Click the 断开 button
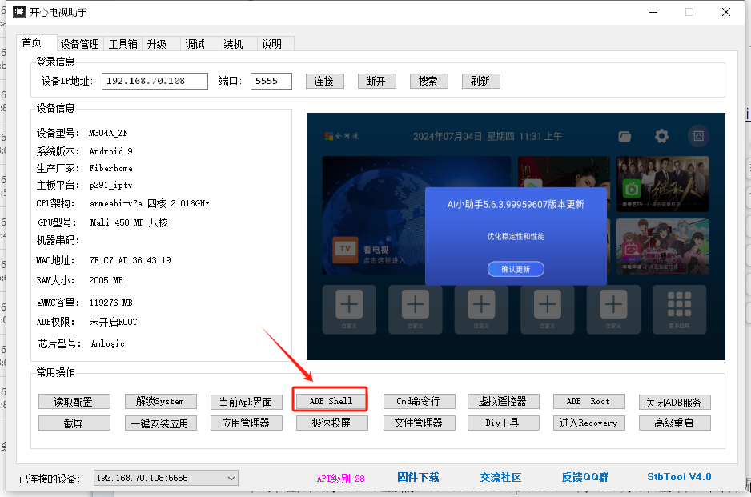This screenshot has height=497, width=751. click(x=377, y=82)
